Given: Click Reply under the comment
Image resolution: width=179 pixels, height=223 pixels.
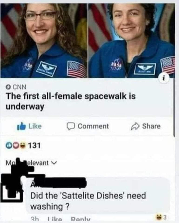Looking at the screenshot, I should pos(80,218).
